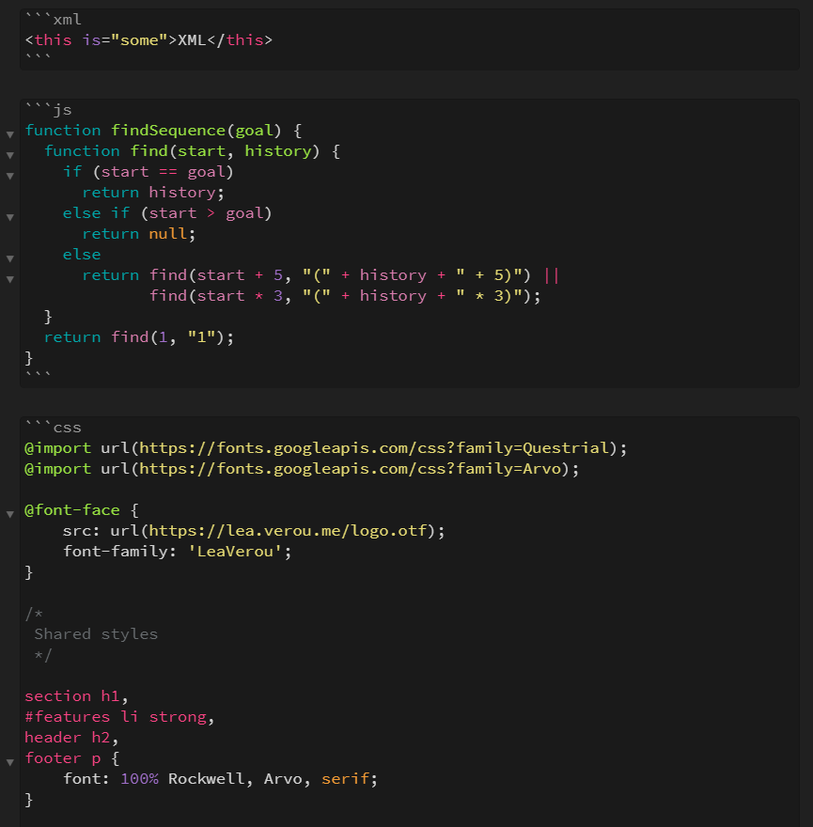The image size is (813, 827).
Task: Click the ```js fence line
Action: tap(49, 110)
